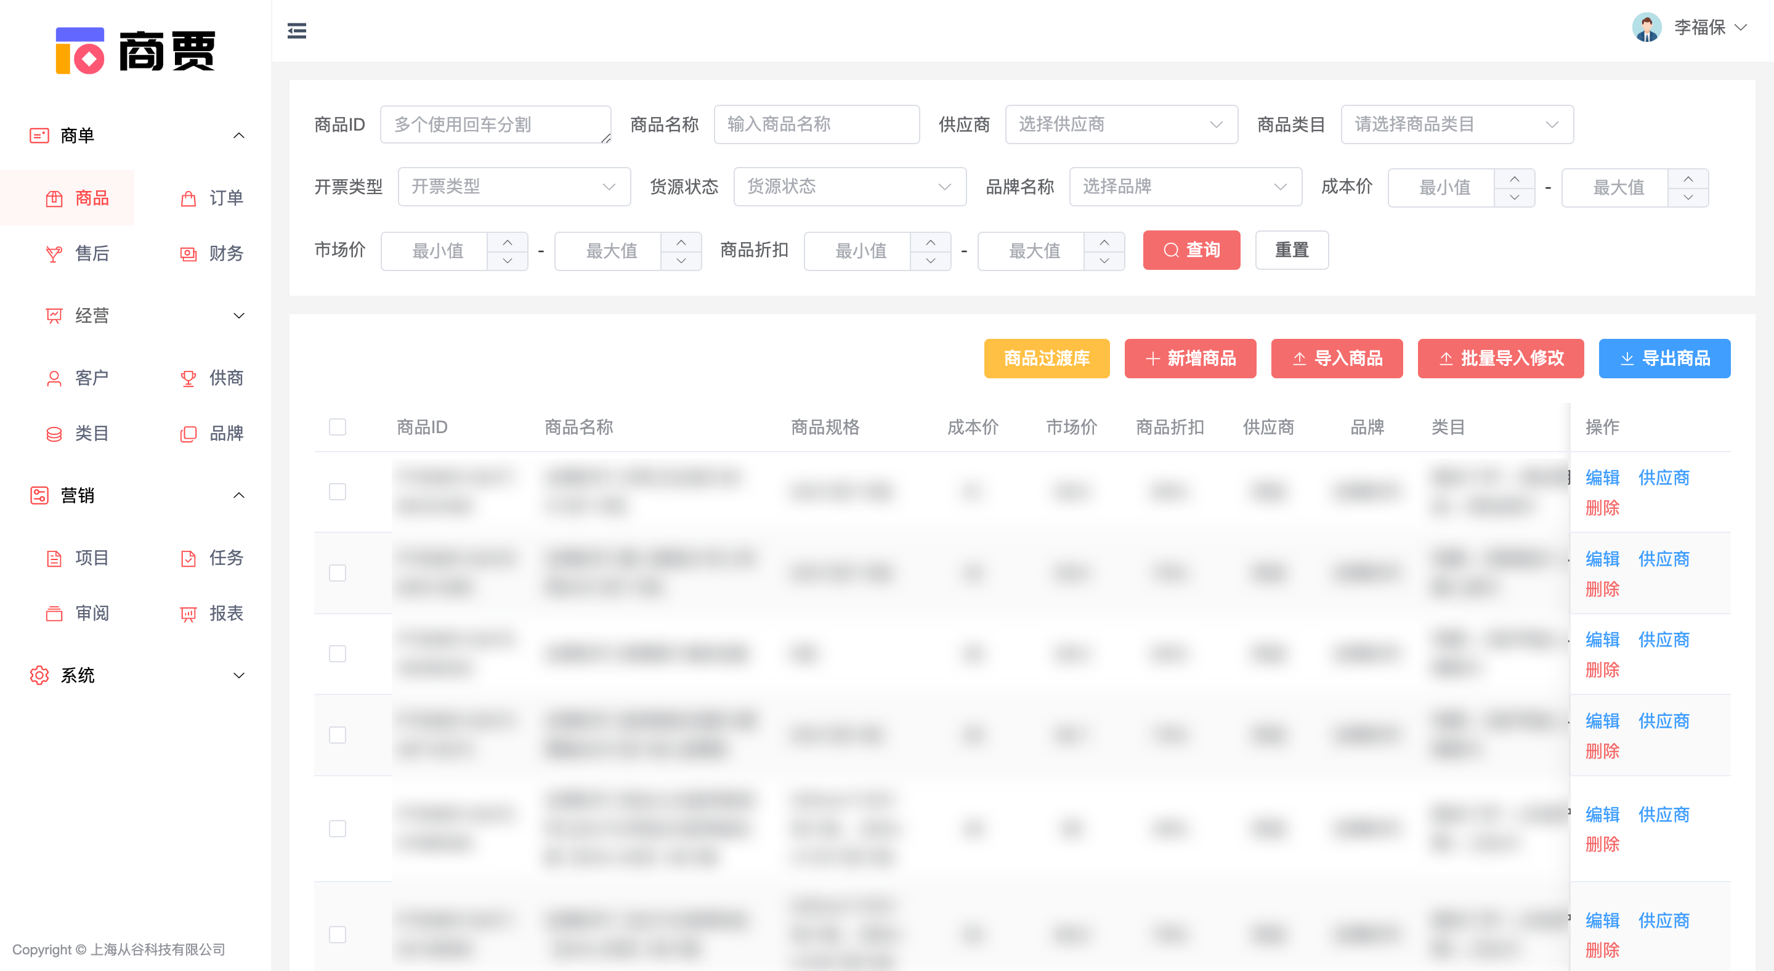Image resolution: width=1774 pixels, height=971 pixels.
Task: Click the 报表 report sidebar icon
Action: tap(188, 614)
